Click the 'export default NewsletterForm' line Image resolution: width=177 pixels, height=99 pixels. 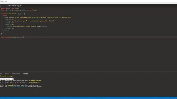(12, 37)
